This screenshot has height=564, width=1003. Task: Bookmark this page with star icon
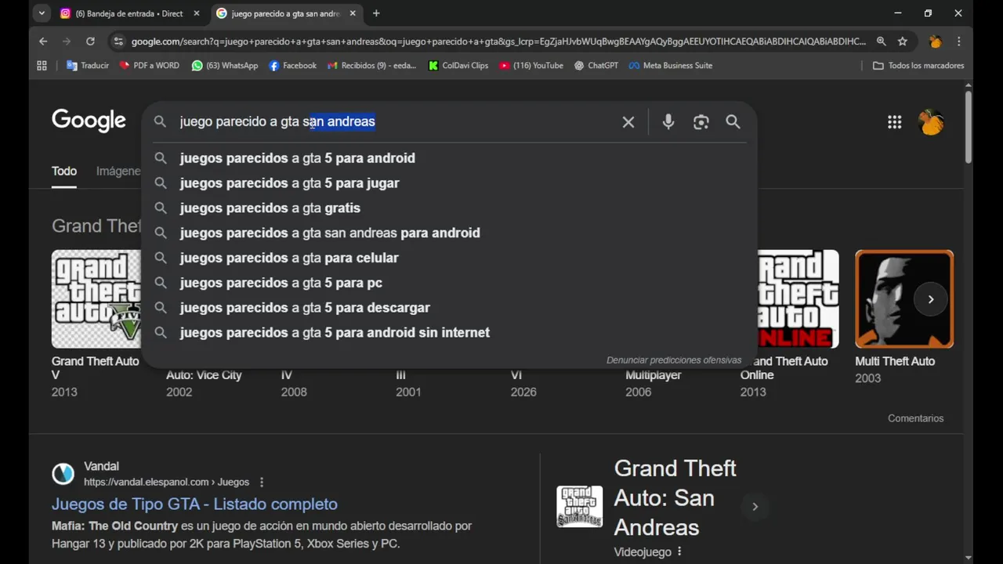click(903, 42)
